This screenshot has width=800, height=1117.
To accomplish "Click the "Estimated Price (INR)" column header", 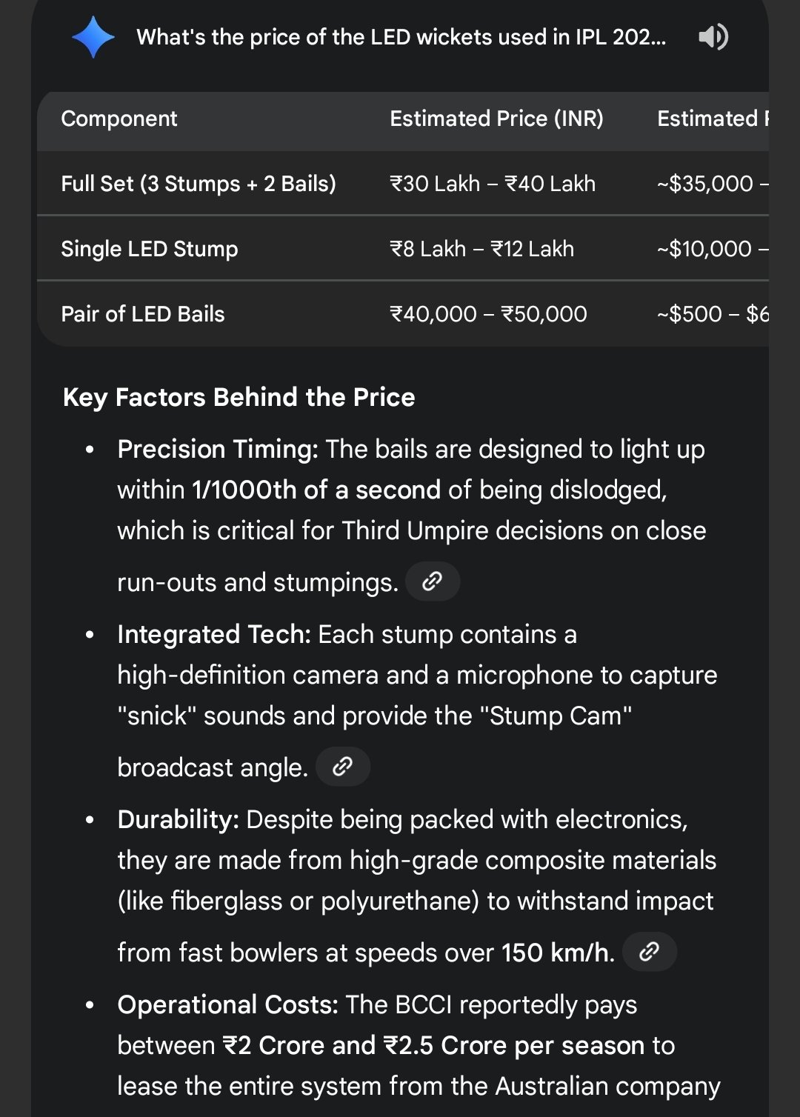I will 496,119.
